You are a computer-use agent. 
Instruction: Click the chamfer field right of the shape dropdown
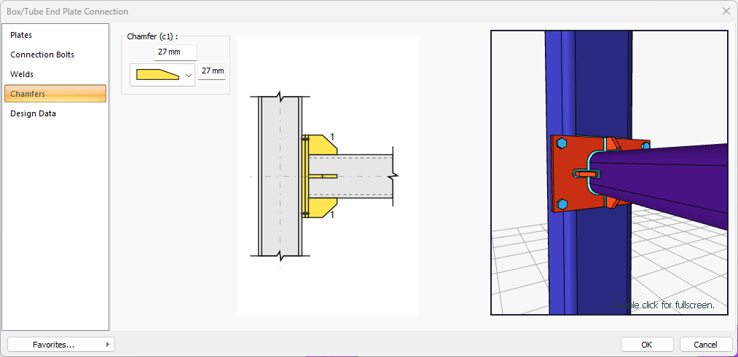212,71
